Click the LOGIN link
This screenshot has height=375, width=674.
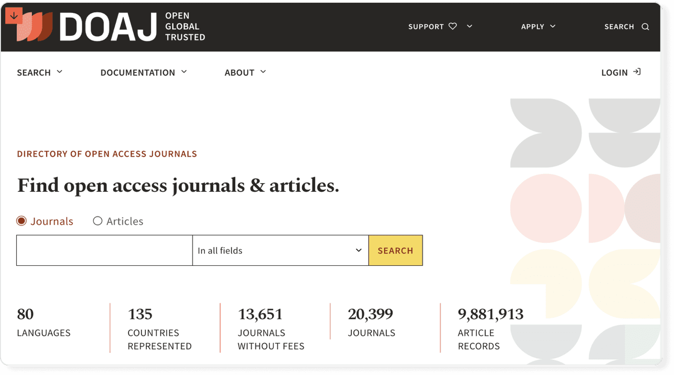tap(614, 72)
